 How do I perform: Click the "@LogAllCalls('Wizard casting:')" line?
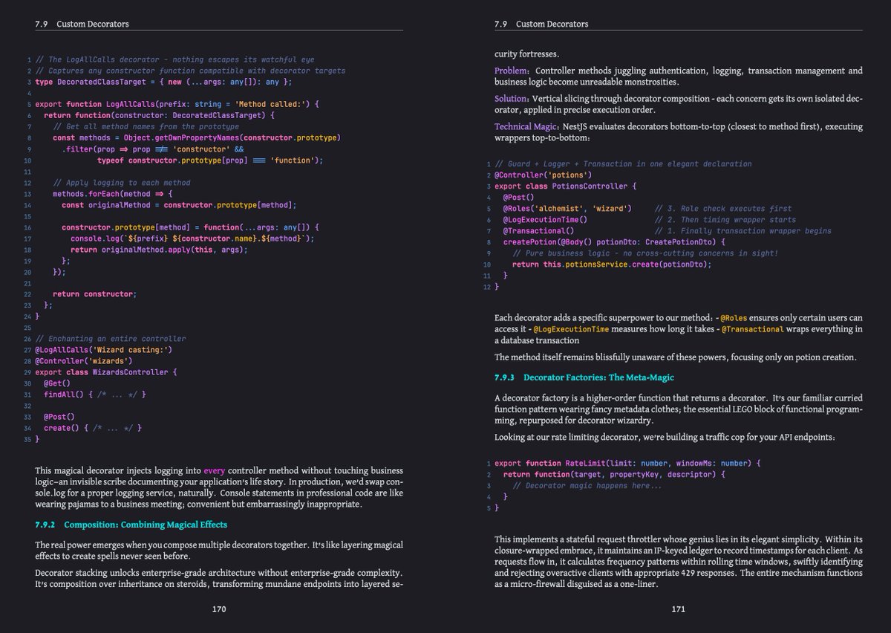pyautogui.click(x=104, y=349)
